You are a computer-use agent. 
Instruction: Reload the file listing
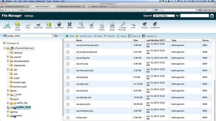pos(122,36)
